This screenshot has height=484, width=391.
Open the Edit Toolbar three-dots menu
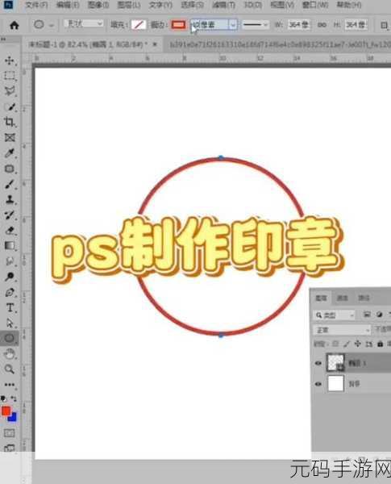click(x=9, y=385)
